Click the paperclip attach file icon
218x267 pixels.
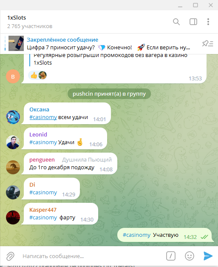(x=10, y=256)
